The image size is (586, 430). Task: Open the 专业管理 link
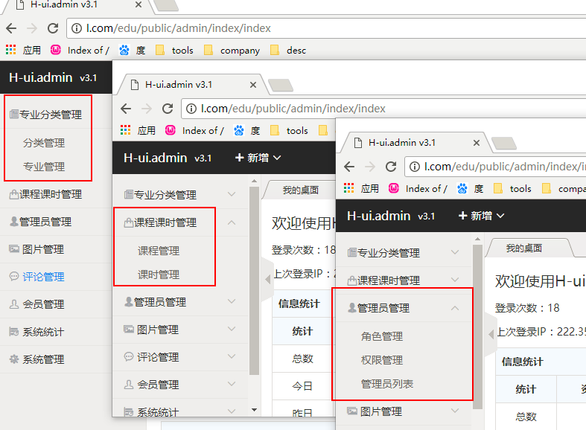click(44, 167)
